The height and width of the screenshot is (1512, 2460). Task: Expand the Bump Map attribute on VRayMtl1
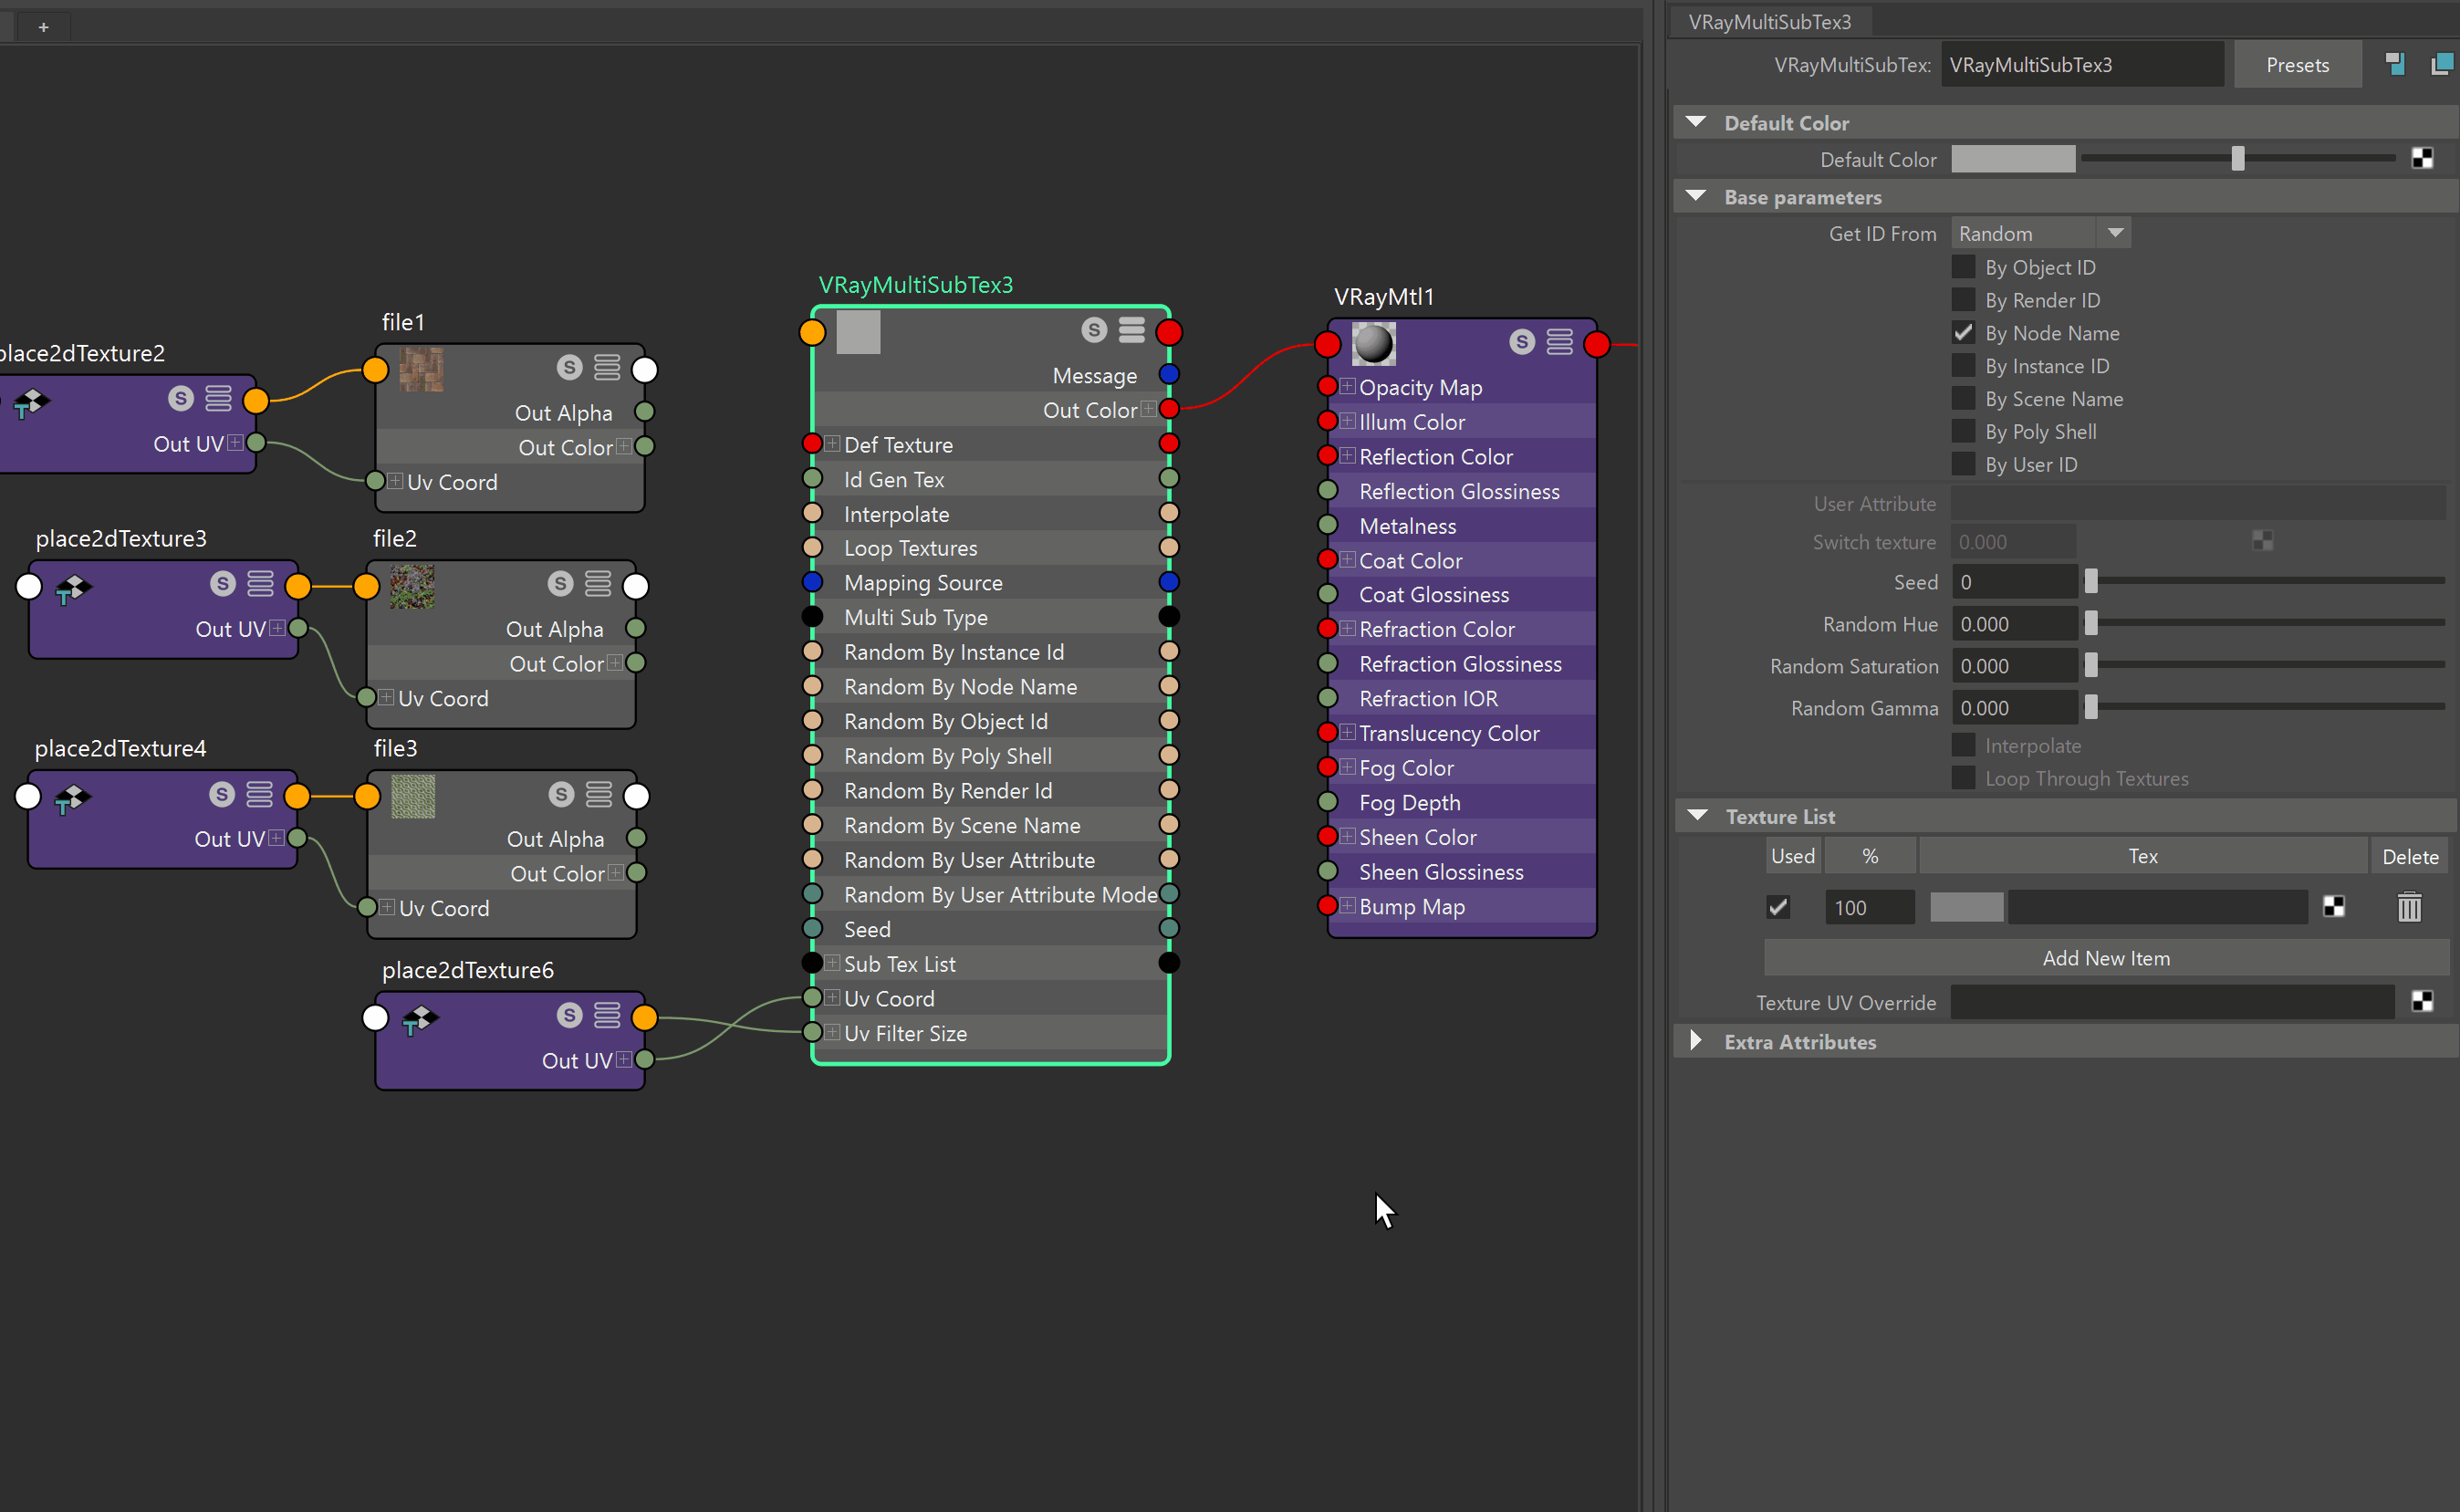(1348, 906)
